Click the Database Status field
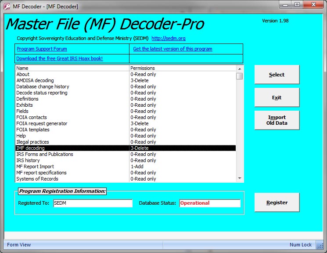 210,203
